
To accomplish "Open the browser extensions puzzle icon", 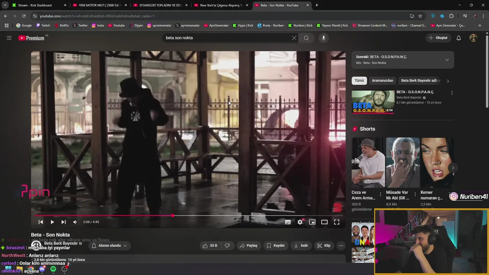I will 451,16.
